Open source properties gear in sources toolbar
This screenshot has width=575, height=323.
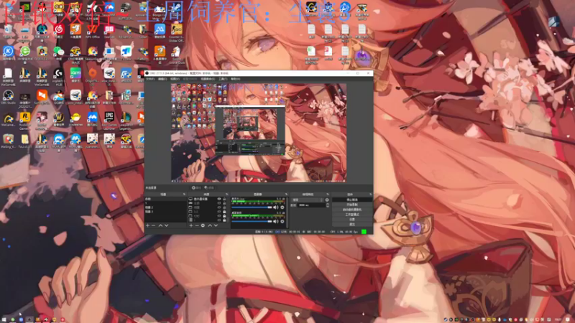pos(203,225)
